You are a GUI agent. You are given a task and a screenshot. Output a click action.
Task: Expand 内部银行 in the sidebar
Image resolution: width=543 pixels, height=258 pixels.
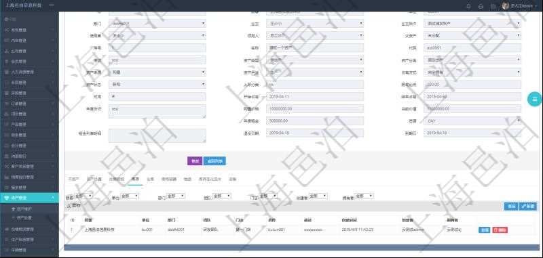coord(29,156)
